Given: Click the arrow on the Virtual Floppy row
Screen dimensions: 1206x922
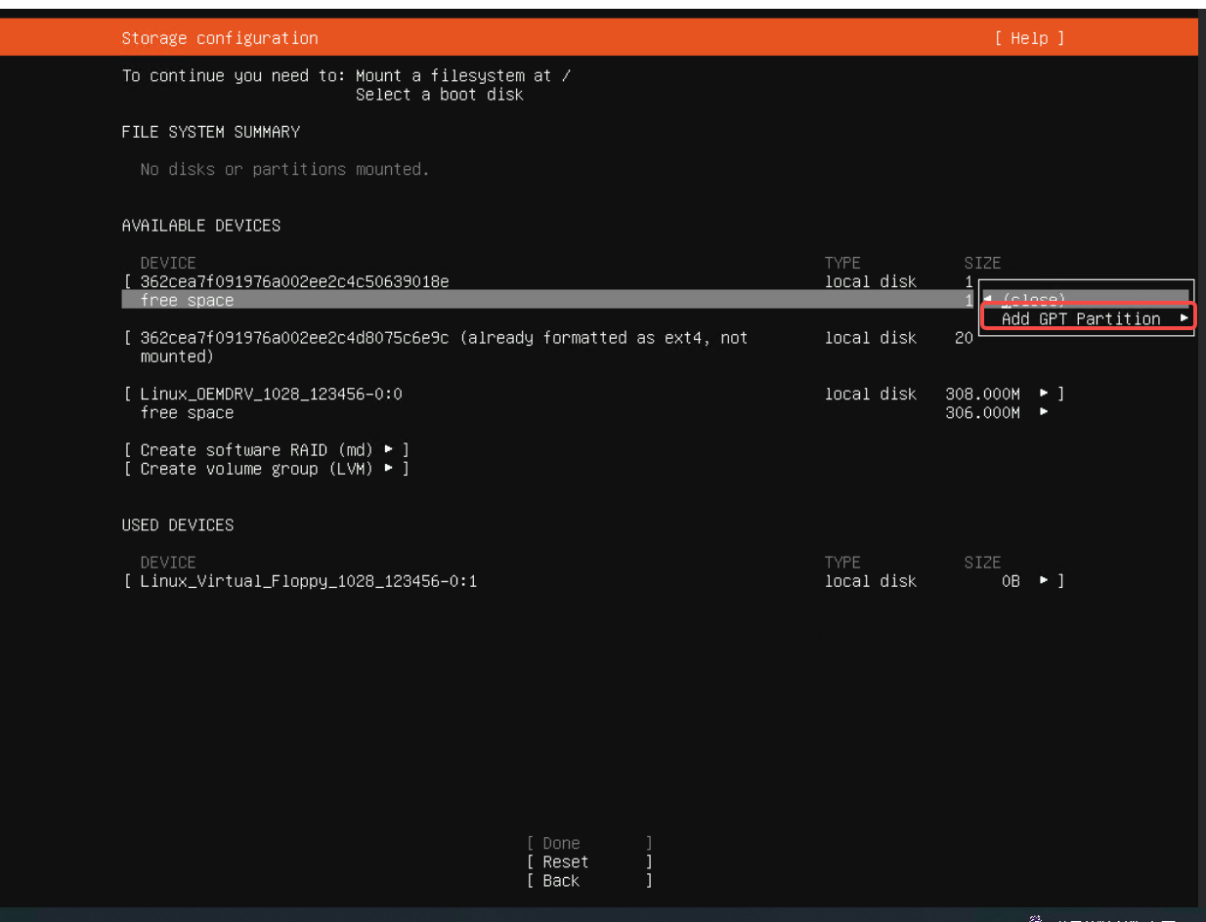Looking at the screenshot, I should tap(1044, 581).
